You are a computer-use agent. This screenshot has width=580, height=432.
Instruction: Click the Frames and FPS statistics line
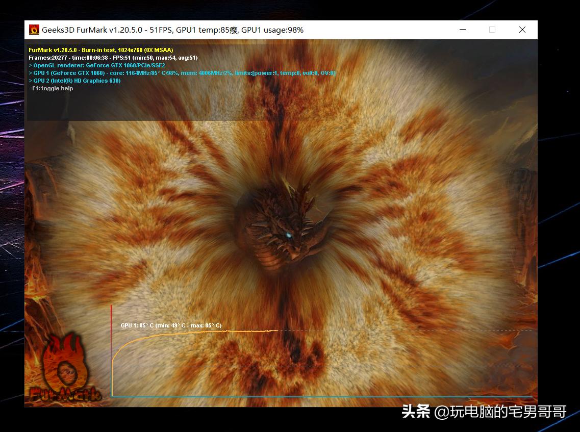113,58
